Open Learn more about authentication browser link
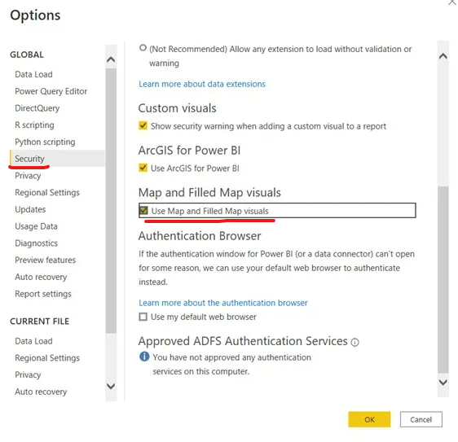This screenshot has height=442, width=458. click(223, 303)
